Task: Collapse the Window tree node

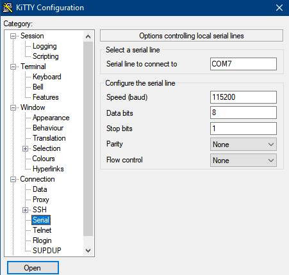Action: click(x=13, y=108)
